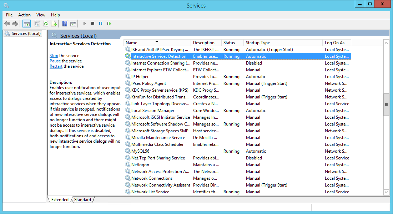The width and height of the screenshot is (393, 214).
Task: Open Properties from the toolbar icon
Action: [x=37, y=24]
